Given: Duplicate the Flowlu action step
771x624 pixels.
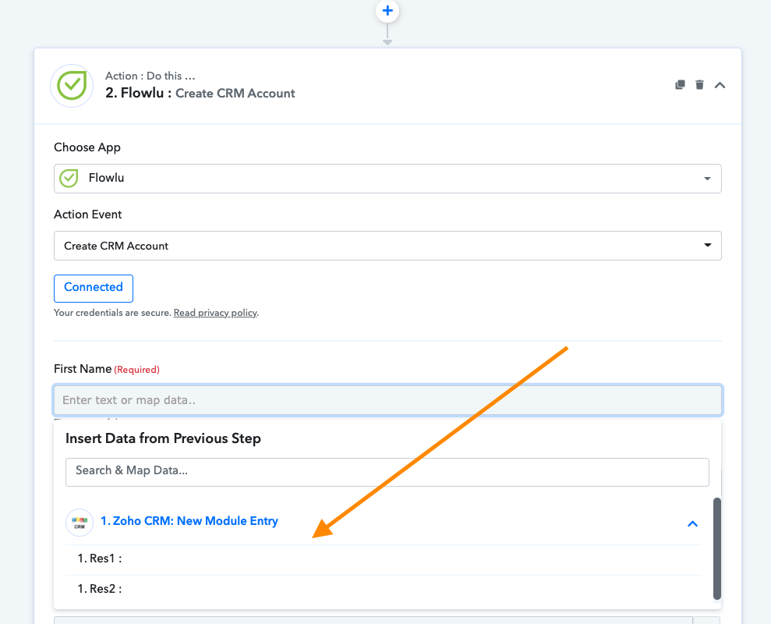Looking at the screenshot, I should click(680, 85).
